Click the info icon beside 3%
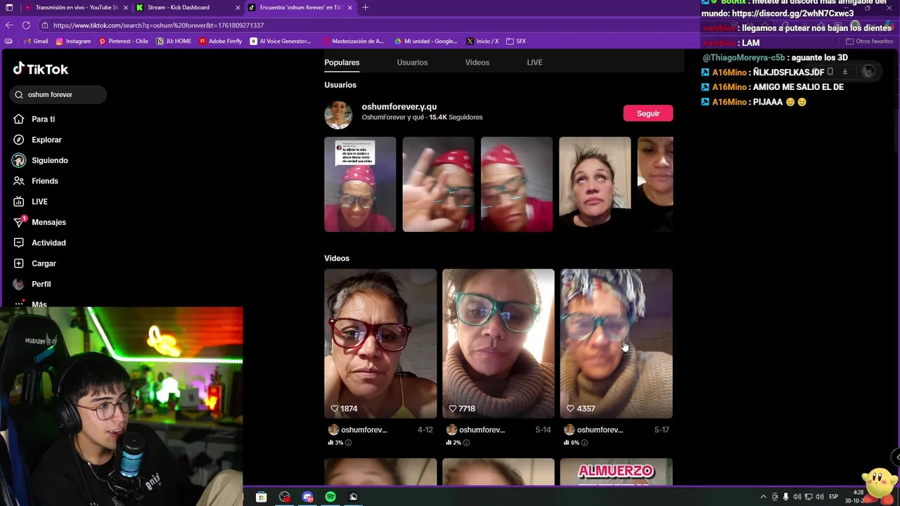The image size is (900, 506). [x=348, y=443]
